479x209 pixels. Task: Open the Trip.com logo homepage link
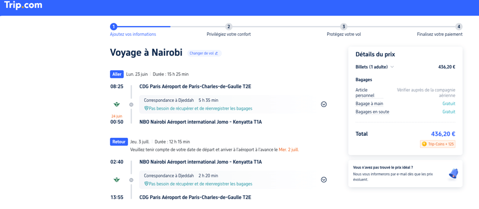(23, 5)
